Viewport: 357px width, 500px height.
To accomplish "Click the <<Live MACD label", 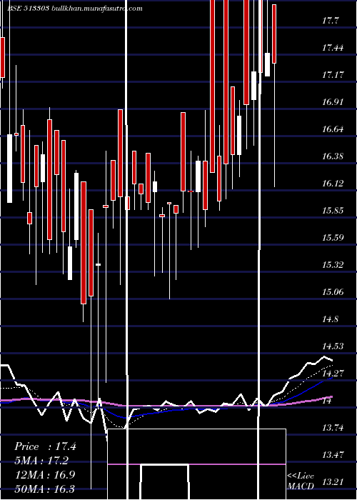I will [x=301, y=481].
